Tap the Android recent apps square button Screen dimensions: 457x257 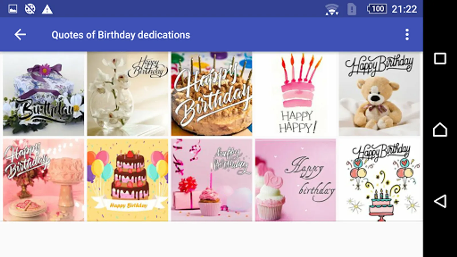[x=440, y=59]
